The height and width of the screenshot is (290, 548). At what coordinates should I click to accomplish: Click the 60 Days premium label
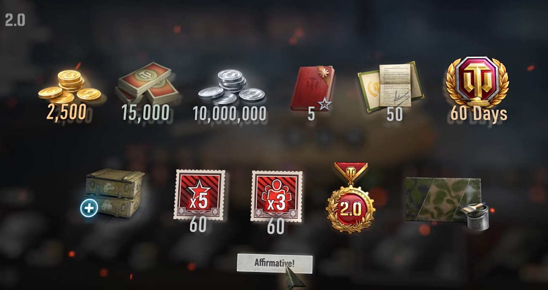coord(478,114)
